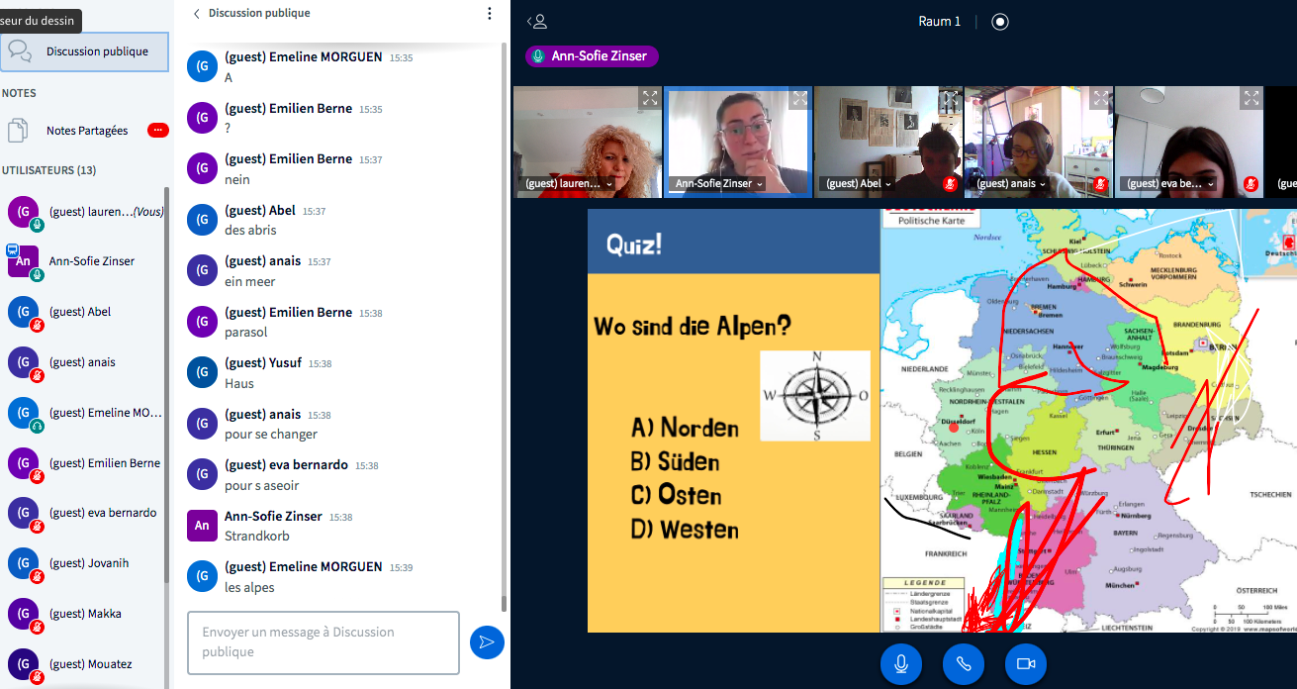
Task: Click Makka's avatar in the user list
Action: pyautogui.click(x=23, y=614)
